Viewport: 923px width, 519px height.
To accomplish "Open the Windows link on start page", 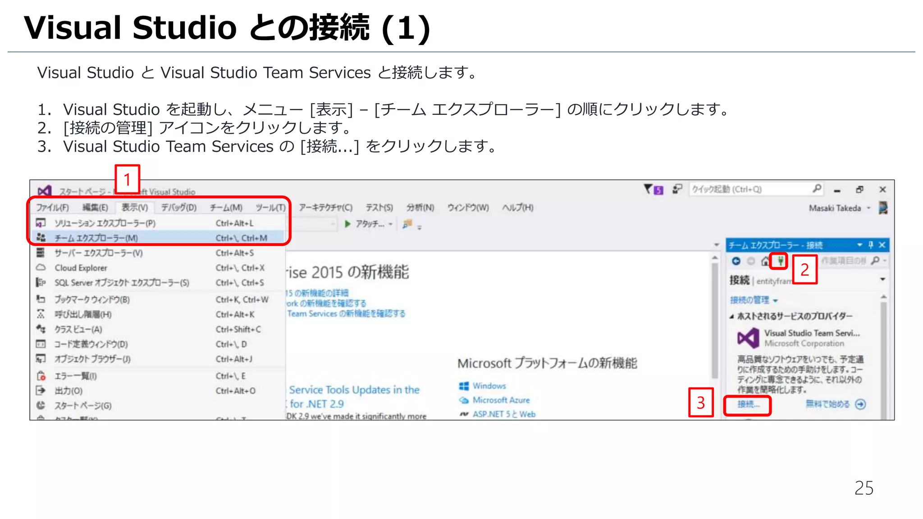I will click(x=489, y=386).
